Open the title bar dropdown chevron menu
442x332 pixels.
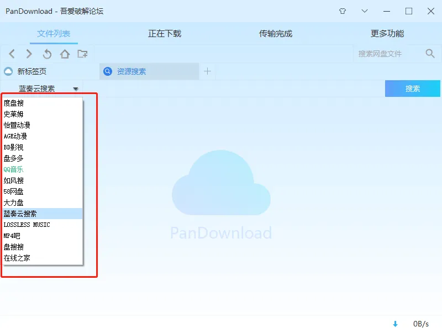point(365,11)
